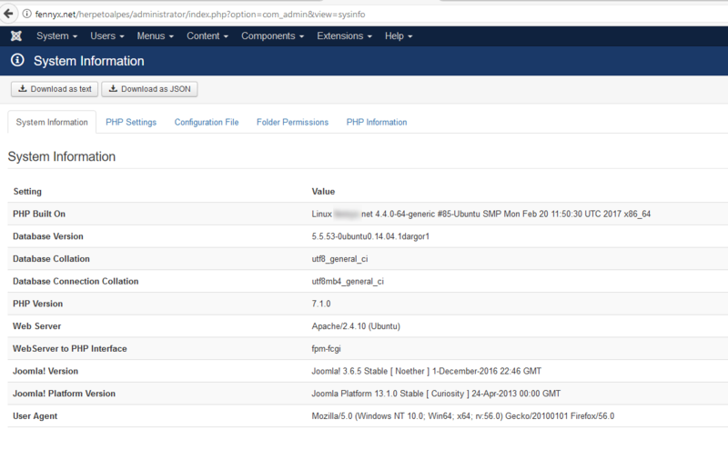The height and width of the screenshot is (469, 728).
Task: Click the Mozilla/5.0 Firefox user agent value
Action: 463,416
